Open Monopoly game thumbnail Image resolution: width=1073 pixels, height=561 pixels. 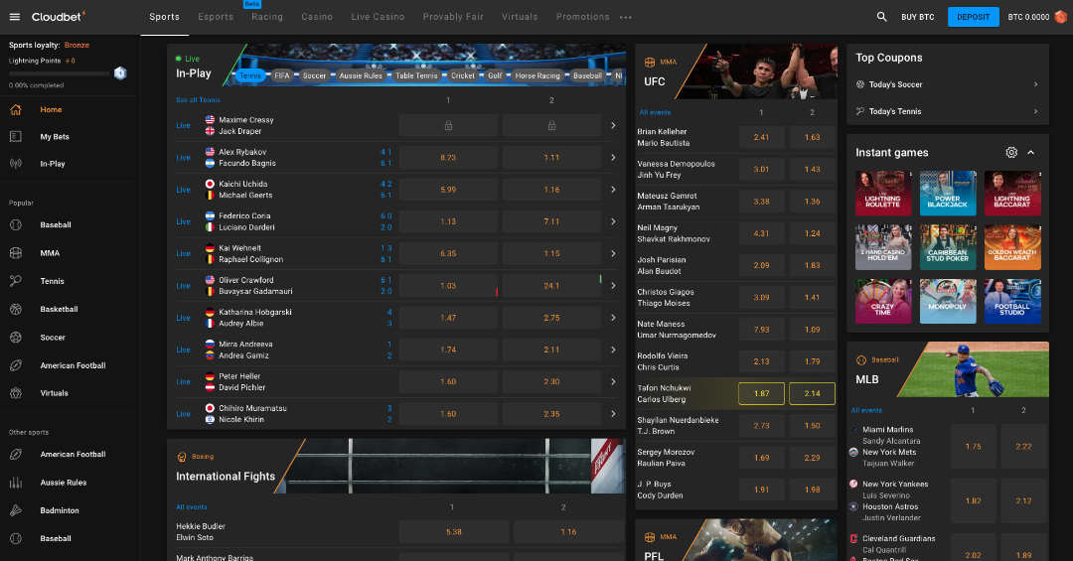[948, 301]
